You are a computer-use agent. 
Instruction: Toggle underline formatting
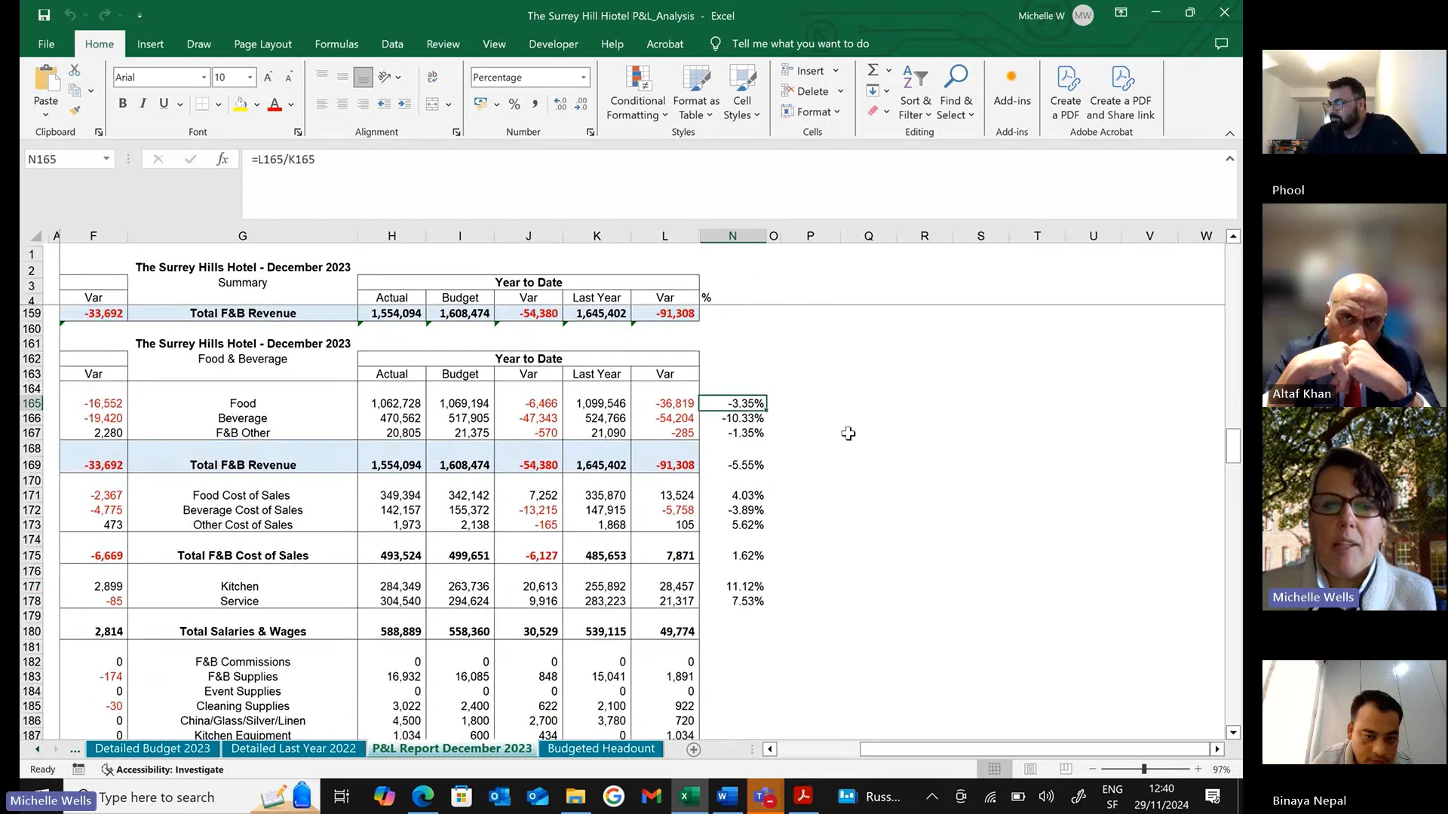(x=163, y=103)
